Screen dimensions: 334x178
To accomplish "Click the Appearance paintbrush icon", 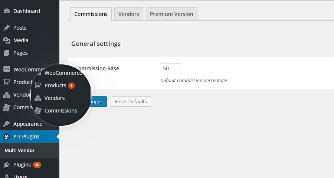I will coord(7,124).
